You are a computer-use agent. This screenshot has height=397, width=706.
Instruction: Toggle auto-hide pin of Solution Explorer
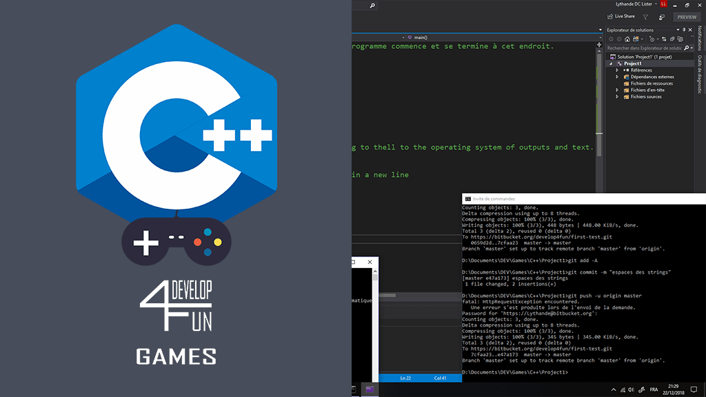click(684, 30)
